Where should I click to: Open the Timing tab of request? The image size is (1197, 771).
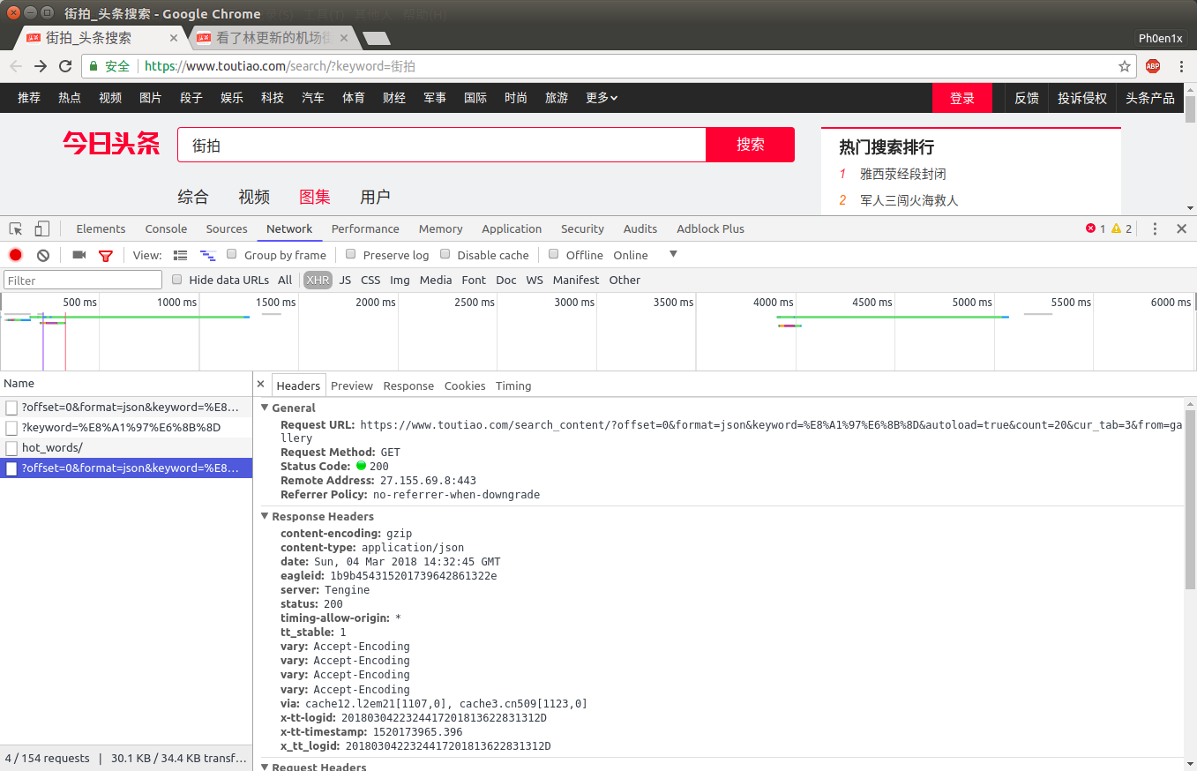tap(513, 385)
